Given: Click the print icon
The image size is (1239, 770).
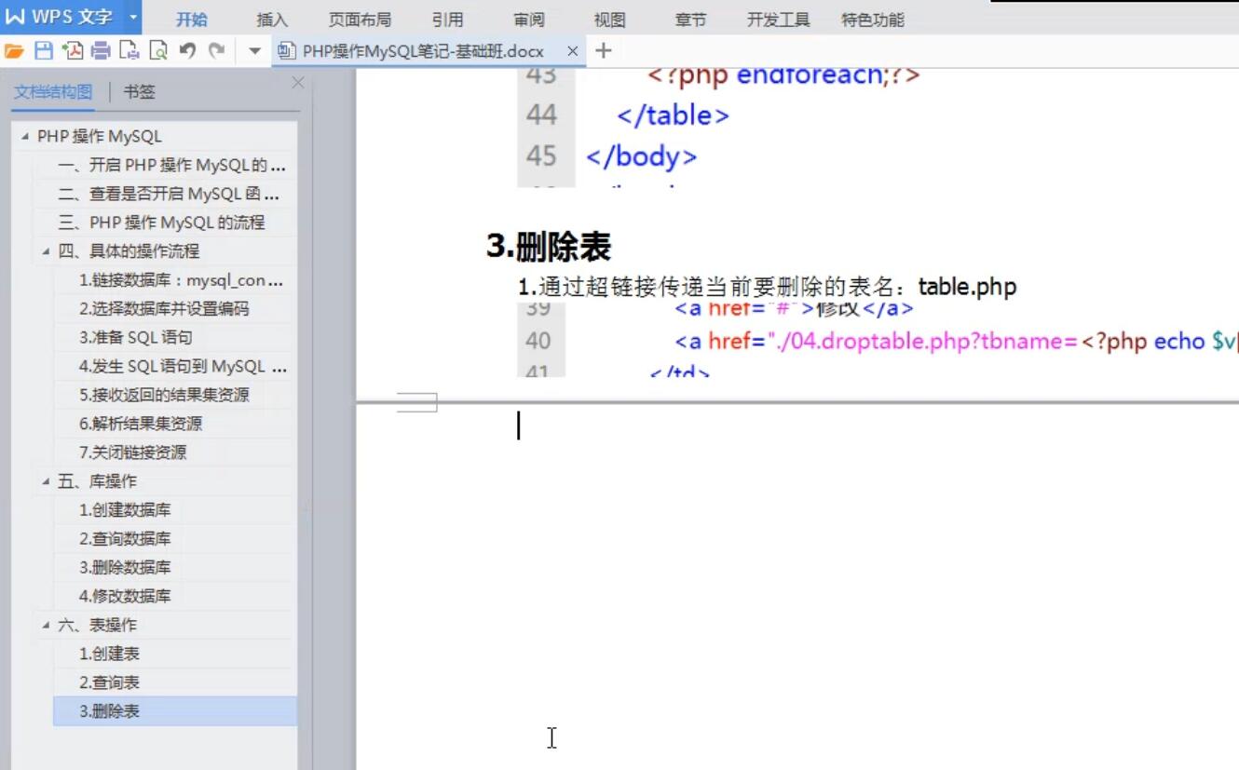Looking at the screenshot, I should point(101,51).
